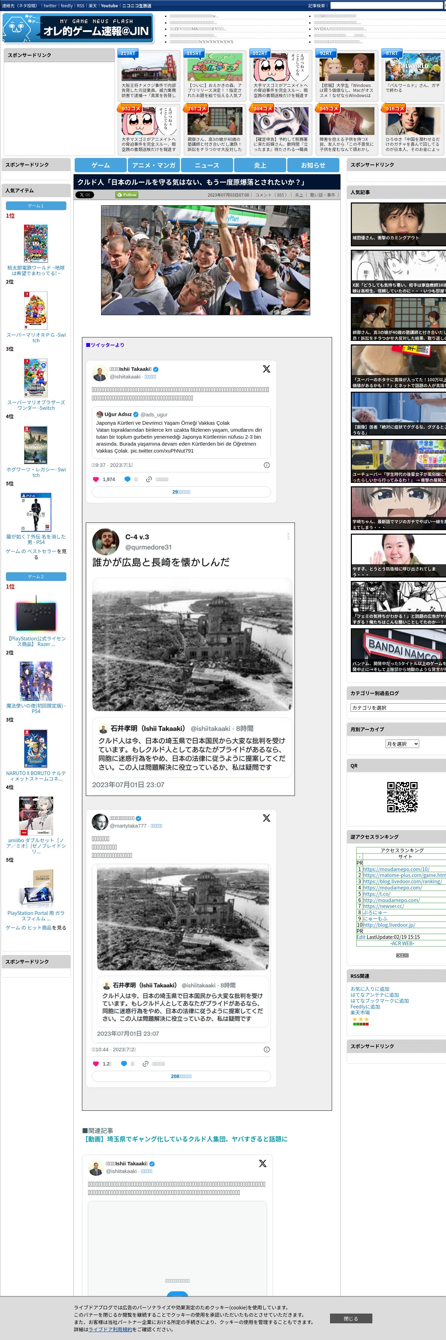Viewport: 446px width, 1340px height.
Task: Click @ishiitakaaki handle in first tweet
Action: coord(125,377)
